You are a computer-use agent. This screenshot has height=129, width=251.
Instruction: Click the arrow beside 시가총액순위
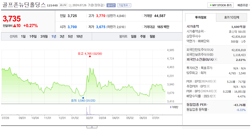click(x=205, y=31)
